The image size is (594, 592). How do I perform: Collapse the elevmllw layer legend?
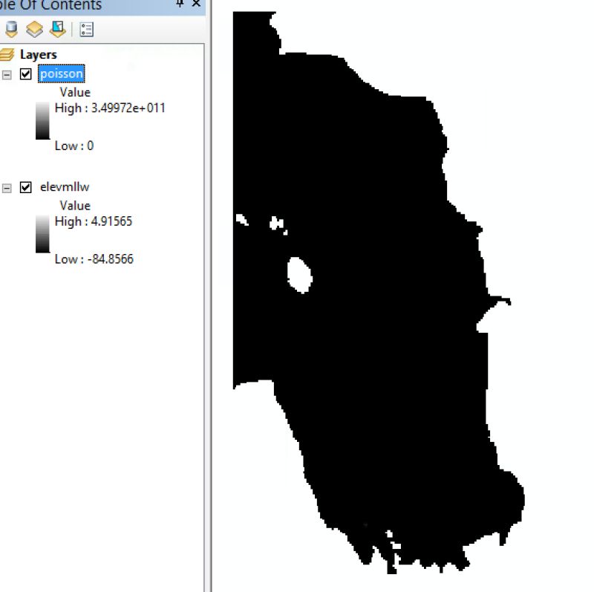click(6, 186)
